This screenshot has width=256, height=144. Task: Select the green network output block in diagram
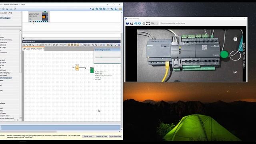(92, 70)
